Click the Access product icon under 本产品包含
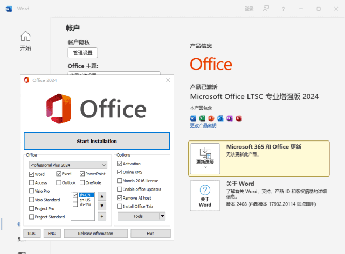345x254 pixels. 239,118
